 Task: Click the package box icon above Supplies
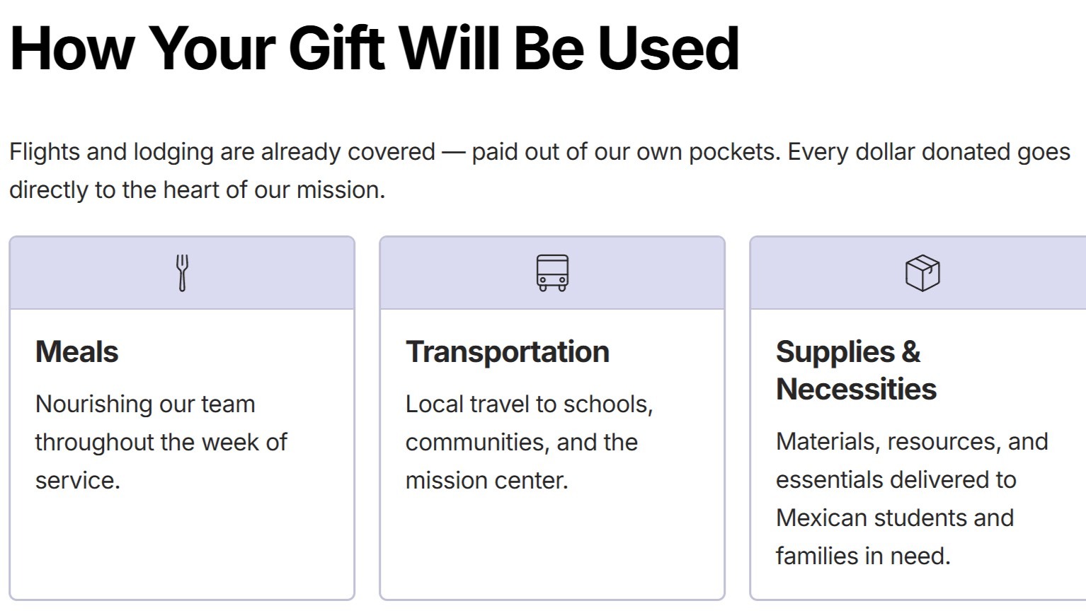tap(922, 273)
